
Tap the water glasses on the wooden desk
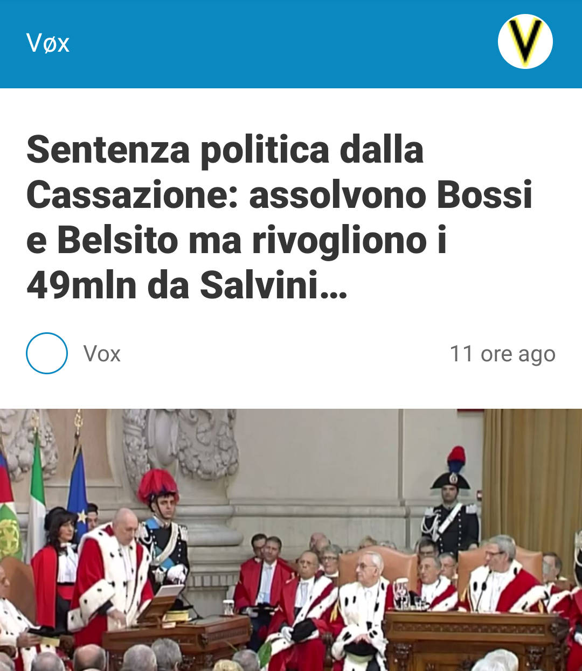[x=401, y=594]
